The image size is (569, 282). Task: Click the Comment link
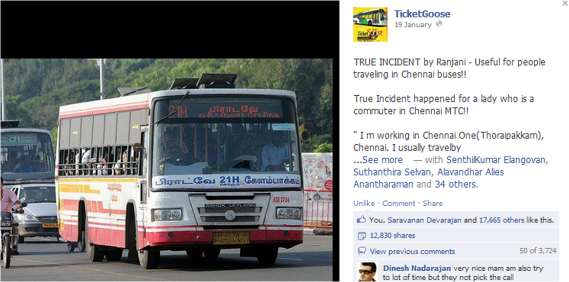pyautogui.click(x=399, y=203)
